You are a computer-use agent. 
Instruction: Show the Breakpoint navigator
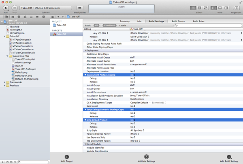click(37, 17)
